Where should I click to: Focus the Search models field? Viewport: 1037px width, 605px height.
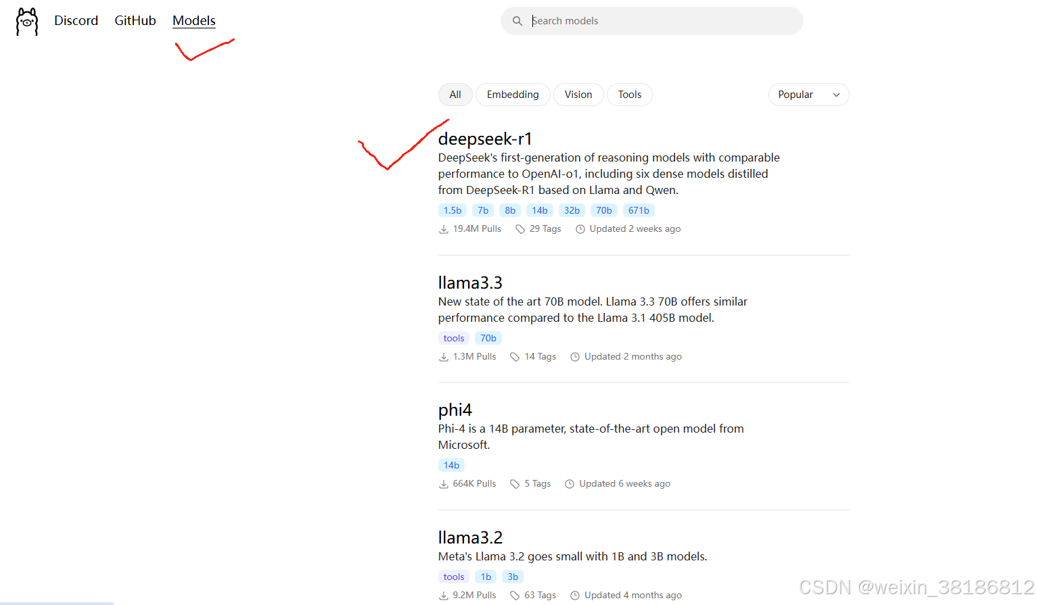pyautogui.click(x=652, y=21)
